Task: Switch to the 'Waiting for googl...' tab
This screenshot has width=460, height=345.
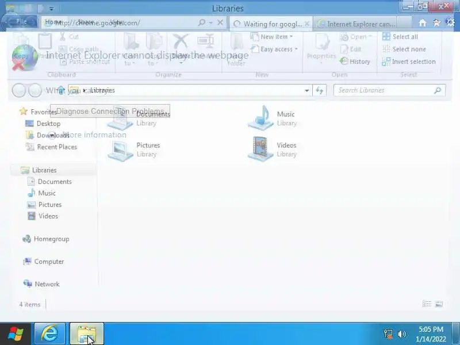Action: pyautogui.click(x=270, y=24)
